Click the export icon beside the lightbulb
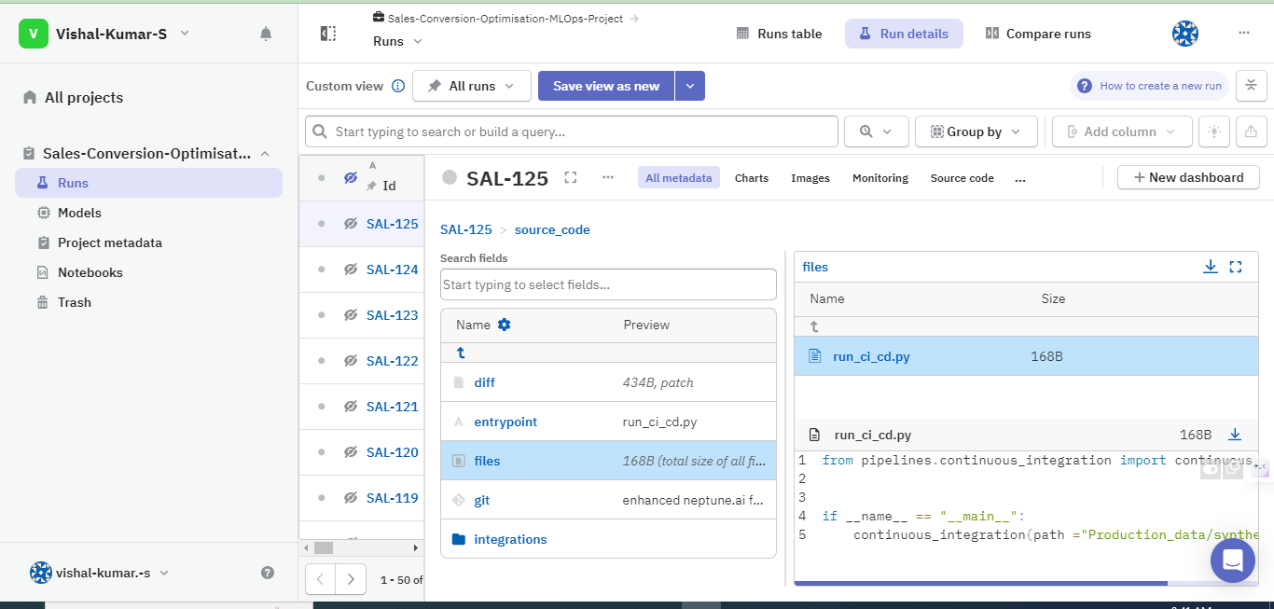 click(x=1252, y=131)
